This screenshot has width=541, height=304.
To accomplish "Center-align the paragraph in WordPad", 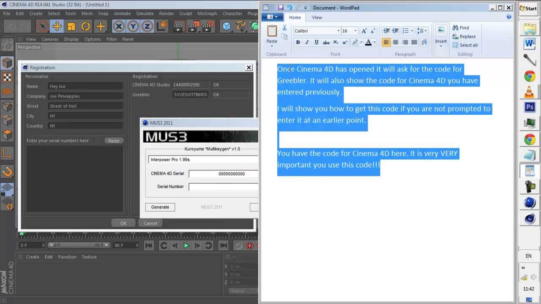I will [396, 42].
